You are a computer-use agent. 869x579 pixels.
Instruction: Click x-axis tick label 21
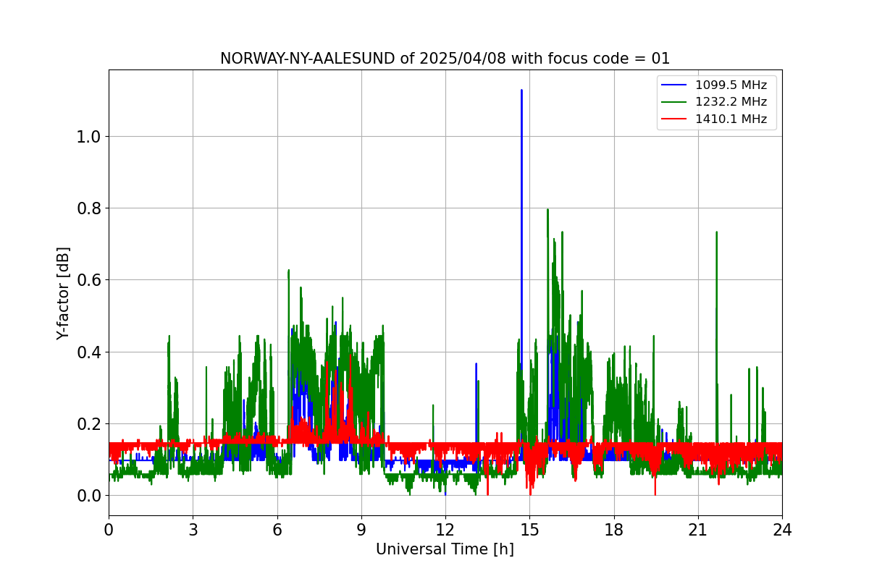[x=698, y=530]
